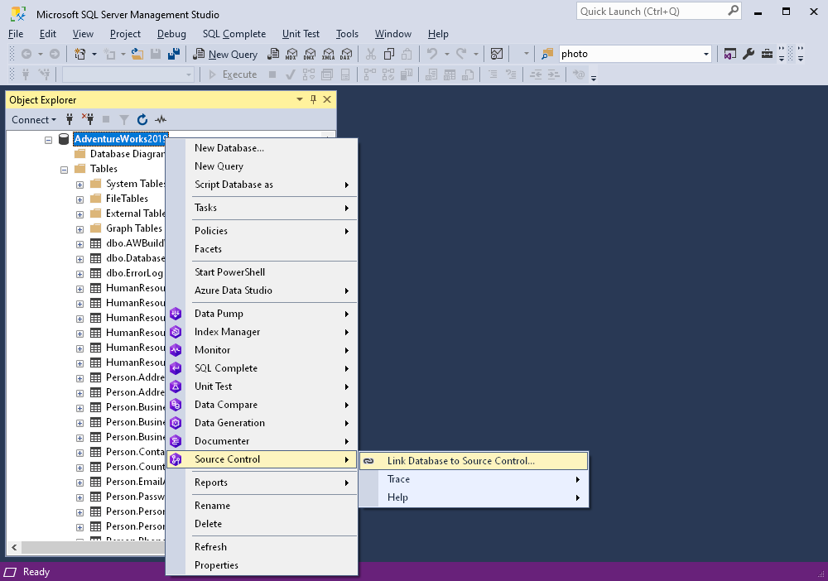
Task: Click the New Query toolbar button
Action: pyautogui.click(x=225, y=54)
